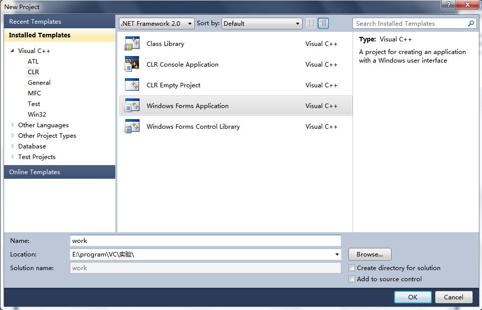
Task: Expand the Other Languages node
Action: (13, 125)
